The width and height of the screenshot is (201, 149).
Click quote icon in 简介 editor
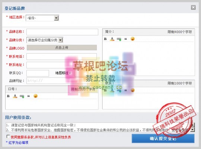(126, 39)
